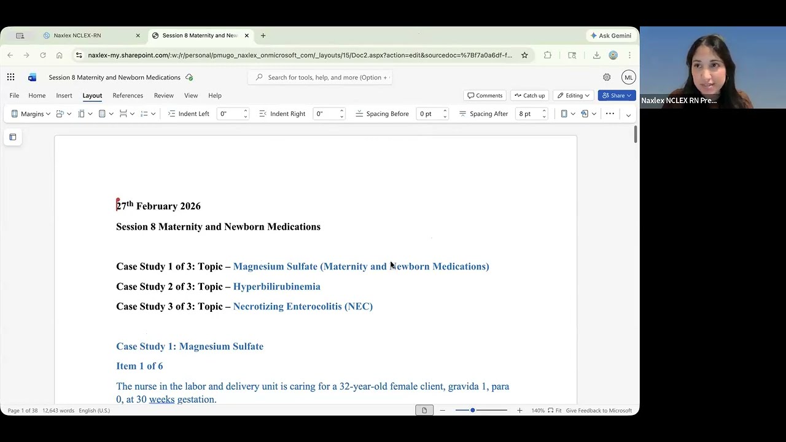Open the Comments pane button
Viewport: 786px width, 442px height.
point(485,95)
